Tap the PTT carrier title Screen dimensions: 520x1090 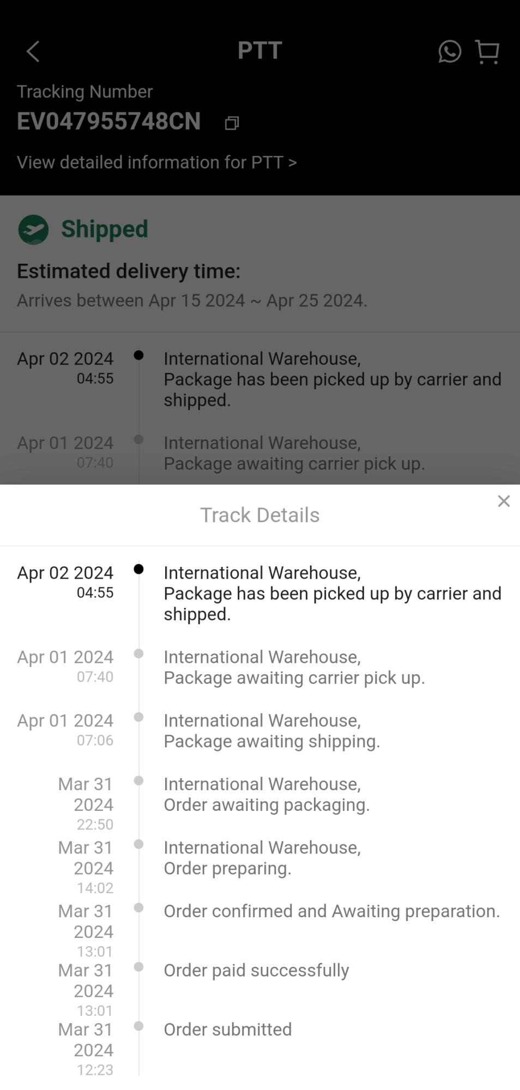(x=259, y=51)
